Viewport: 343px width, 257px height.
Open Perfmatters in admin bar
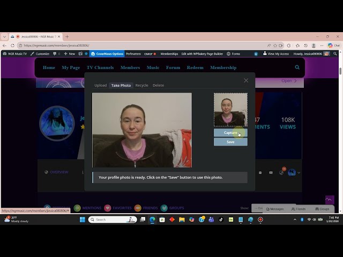(x=133, y=54)
